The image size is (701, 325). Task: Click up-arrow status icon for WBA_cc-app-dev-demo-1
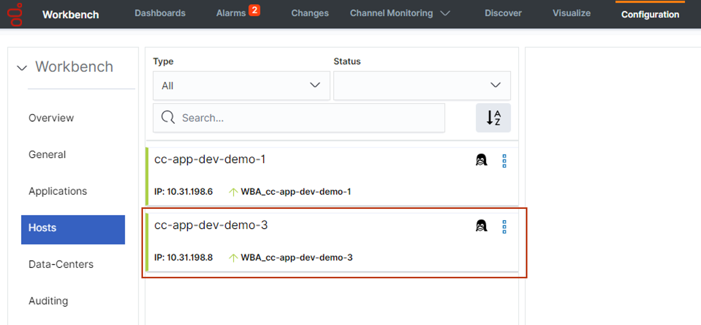coord(233,192)
